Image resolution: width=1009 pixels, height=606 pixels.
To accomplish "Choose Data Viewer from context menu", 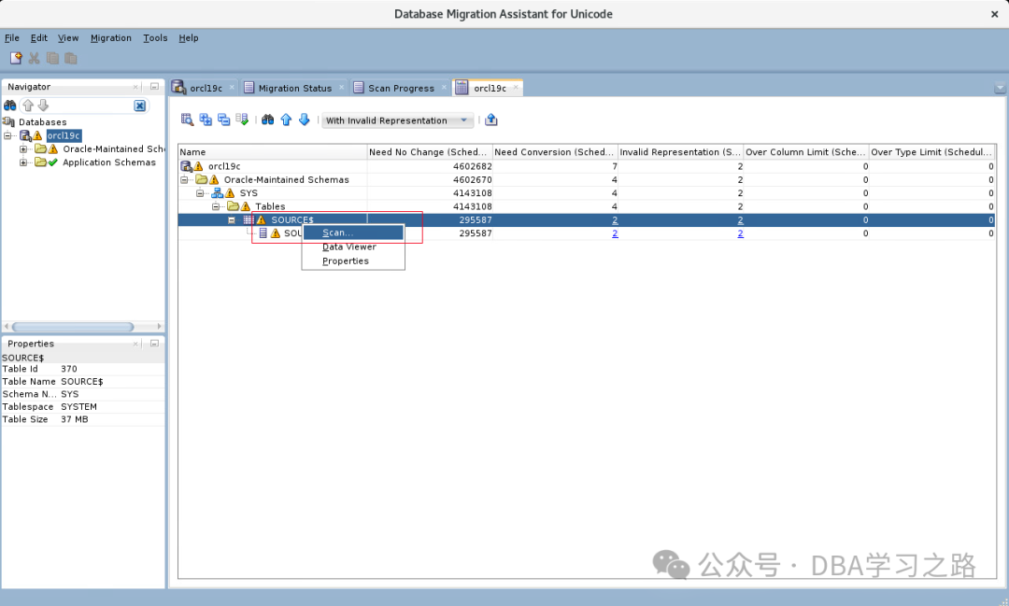I will point(353,247).
